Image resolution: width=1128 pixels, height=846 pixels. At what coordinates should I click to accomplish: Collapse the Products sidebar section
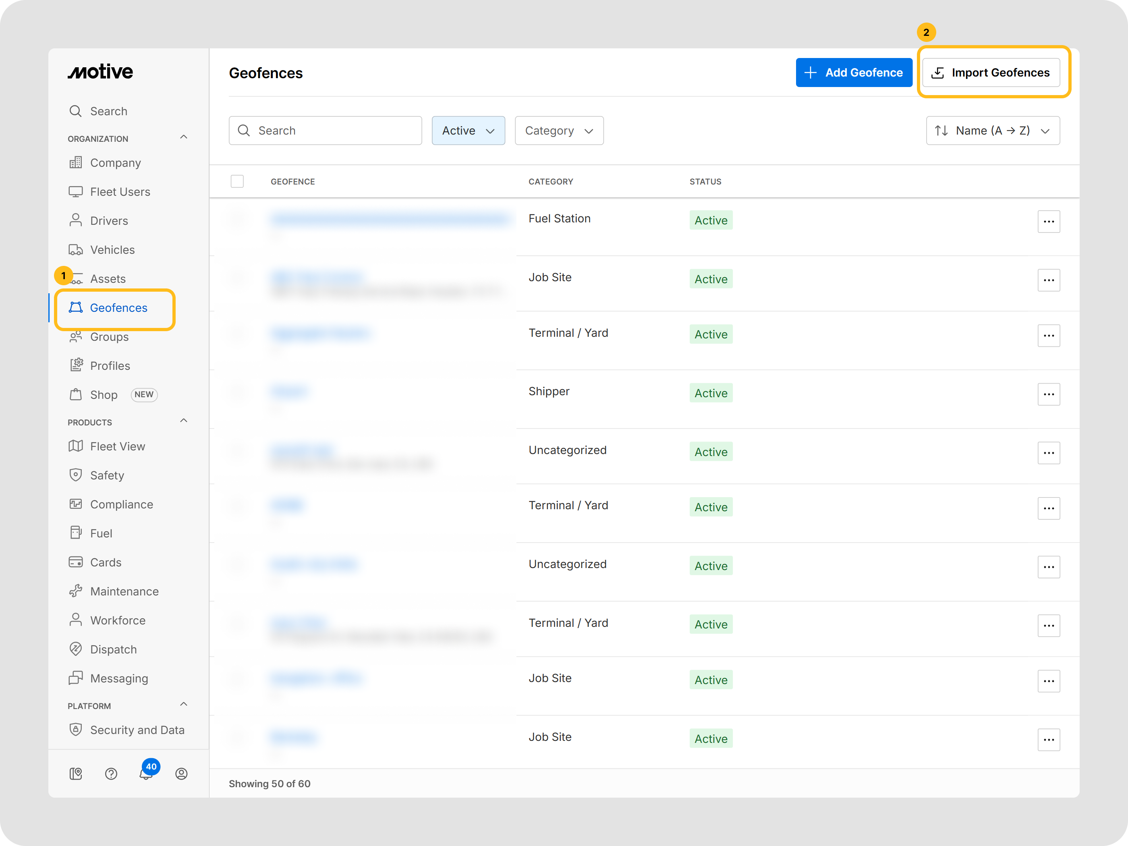coord(184,421)
